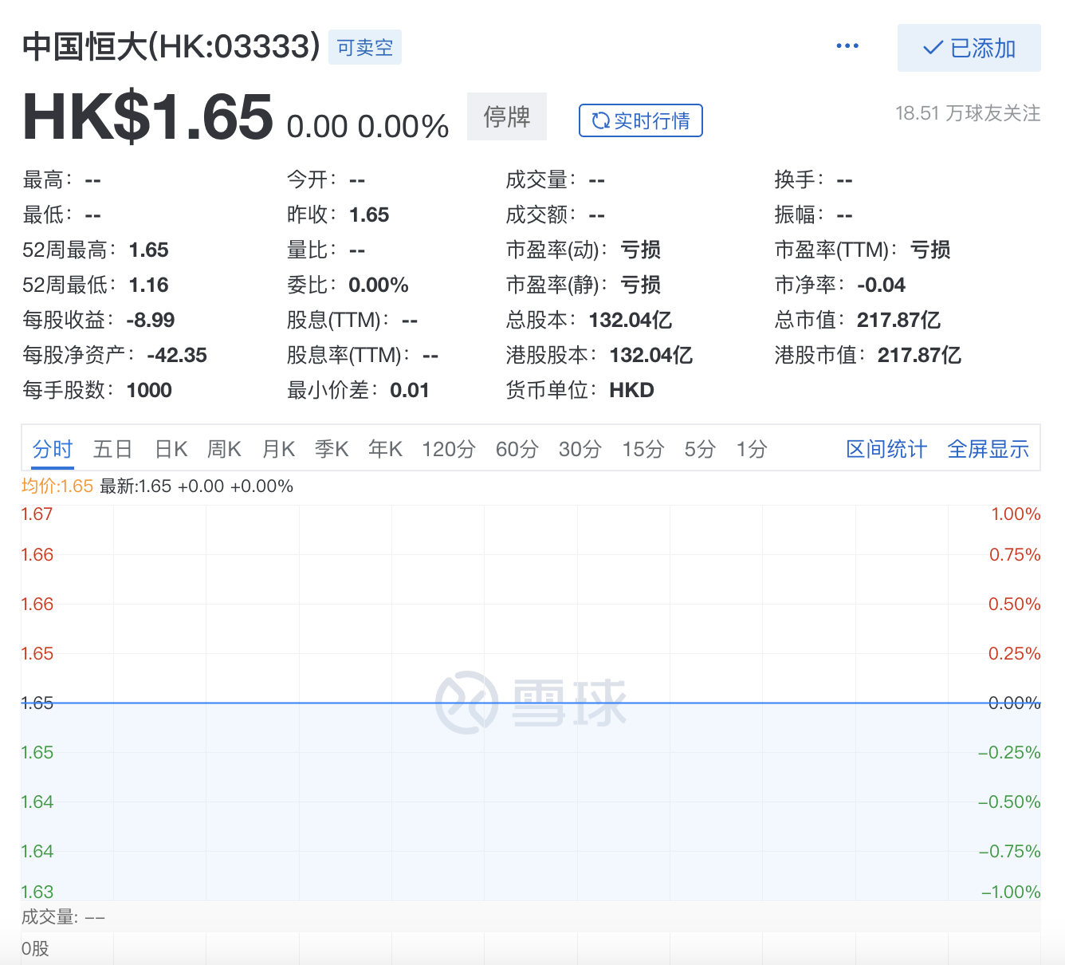Screen dimensions: 1065x965
Task: Click the 货币单位 value HKD
Action: [631, 390]
